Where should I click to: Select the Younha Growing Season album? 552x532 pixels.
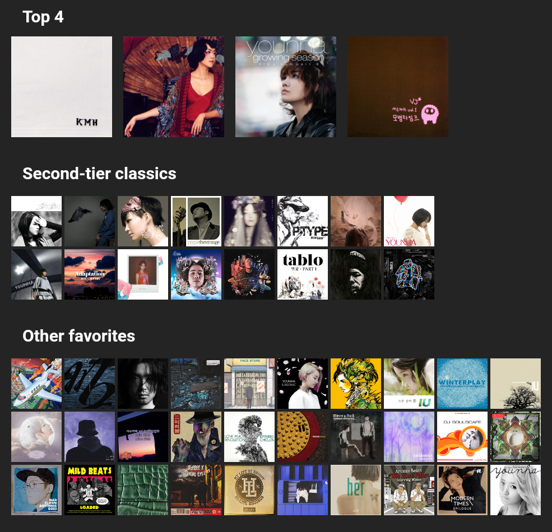[x=285, y=87]
